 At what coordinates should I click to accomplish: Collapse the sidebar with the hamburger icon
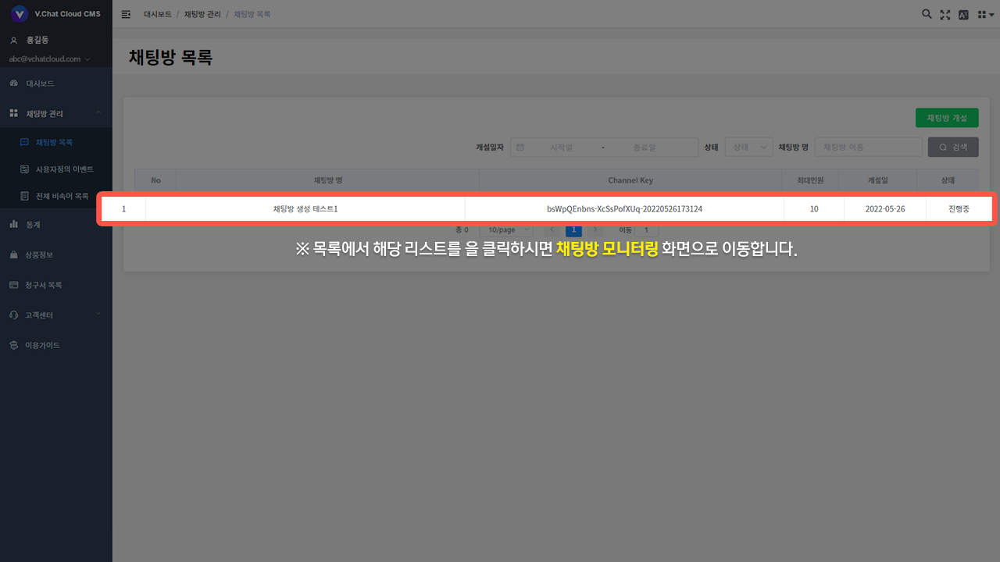click(x=126, y=14)
